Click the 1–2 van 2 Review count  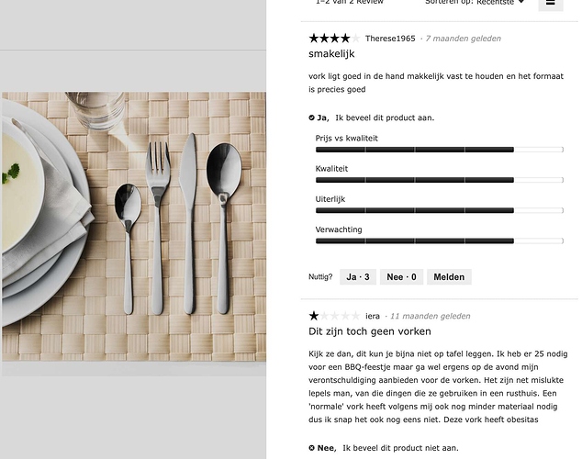tap(350, 2)
